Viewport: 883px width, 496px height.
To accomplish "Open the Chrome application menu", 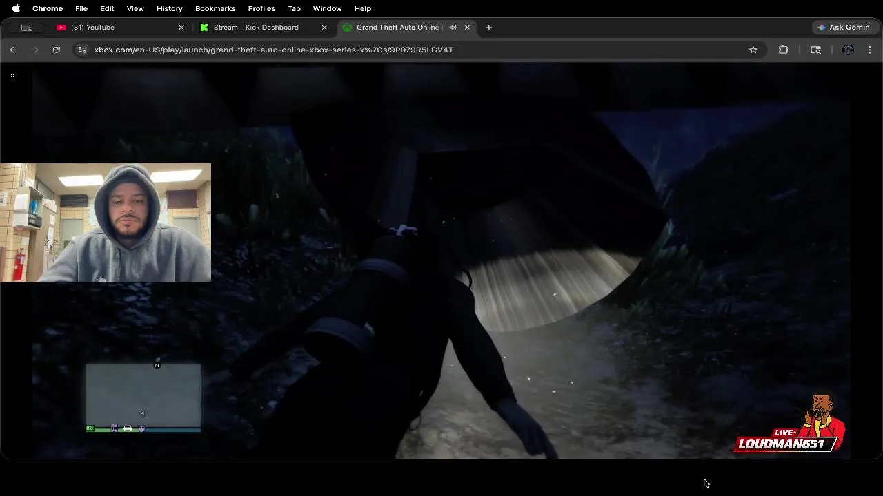I will (48, 8).
